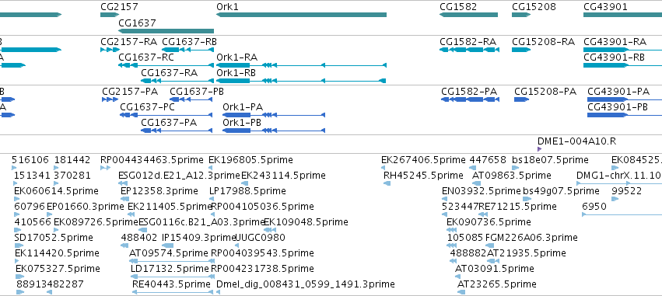Select the CG15208-PA protein glyph

521,99
